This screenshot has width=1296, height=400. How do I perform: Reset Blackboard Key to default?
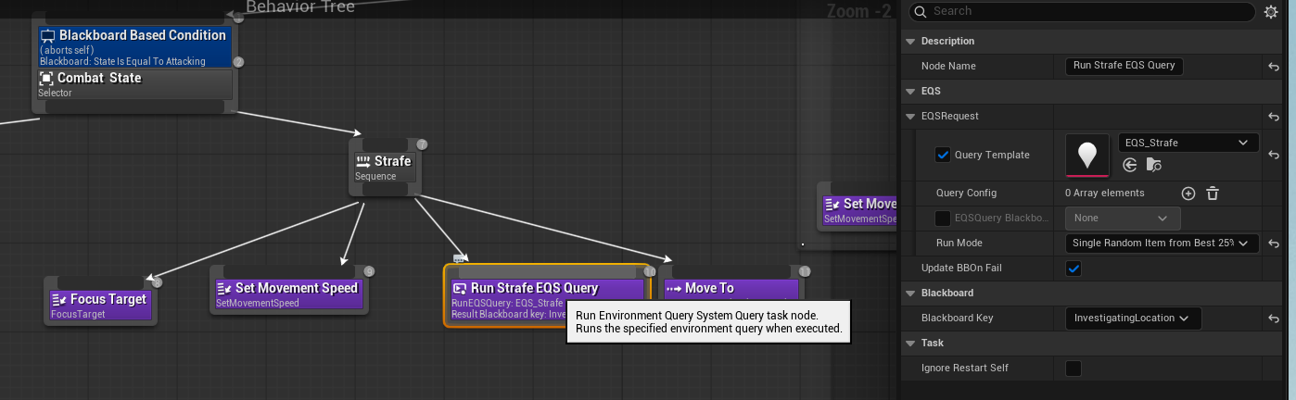tap(1275, 319)
